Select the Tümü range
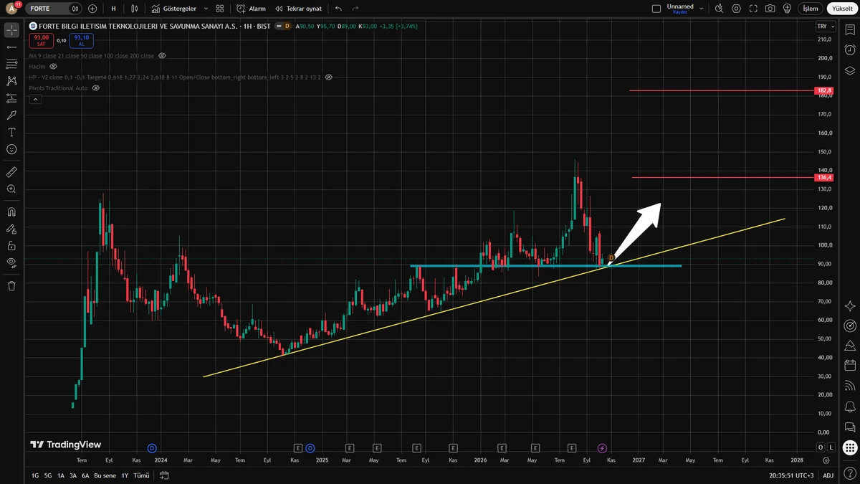860x484 pixels. coord(141,475)
